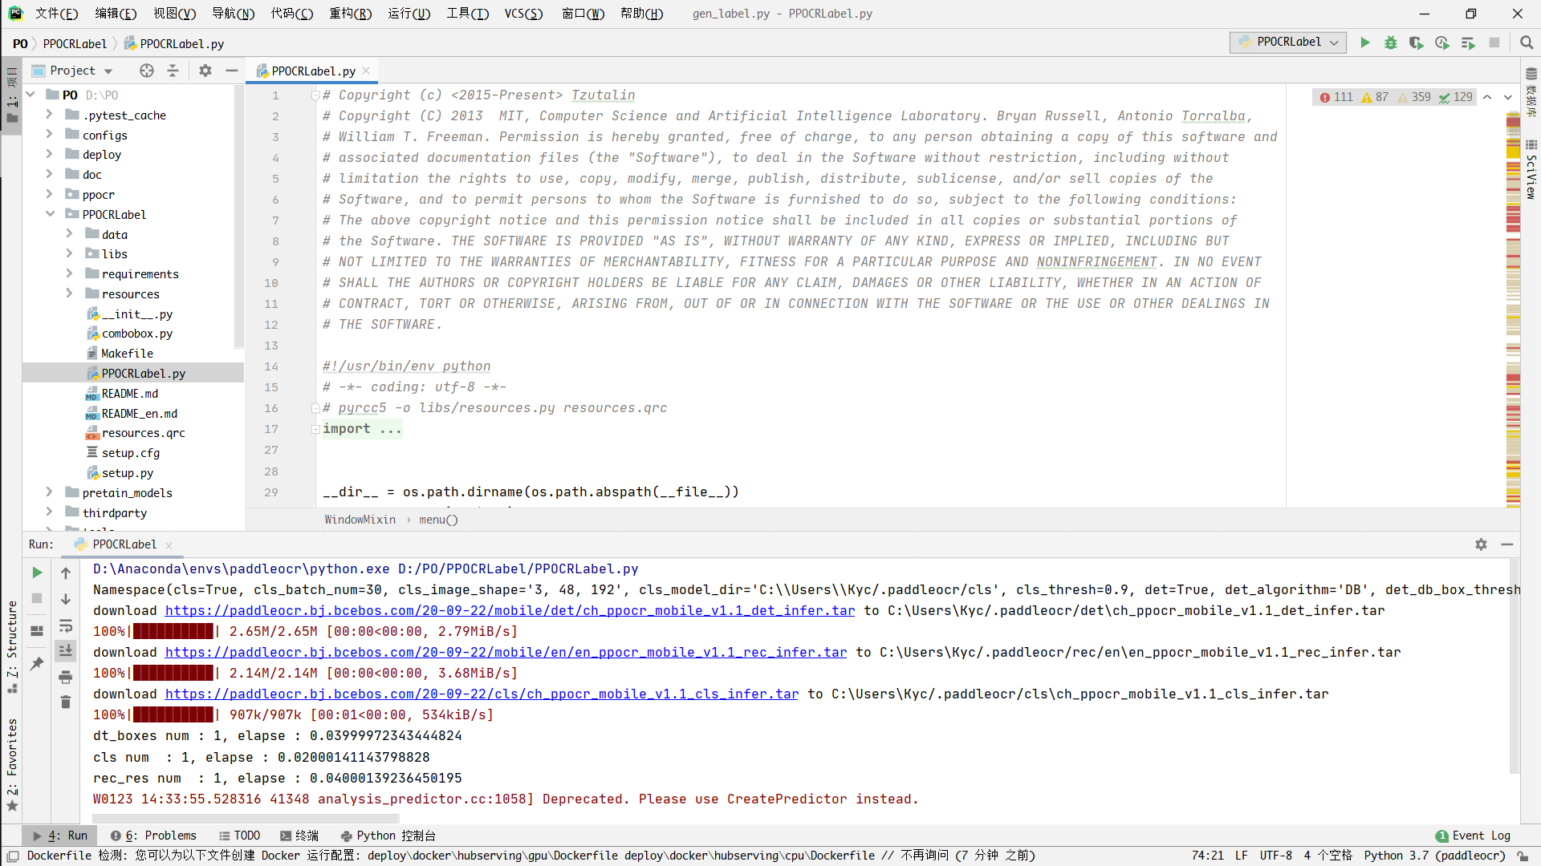Run PPOCRLabel with green play icon

(1364, 42)
